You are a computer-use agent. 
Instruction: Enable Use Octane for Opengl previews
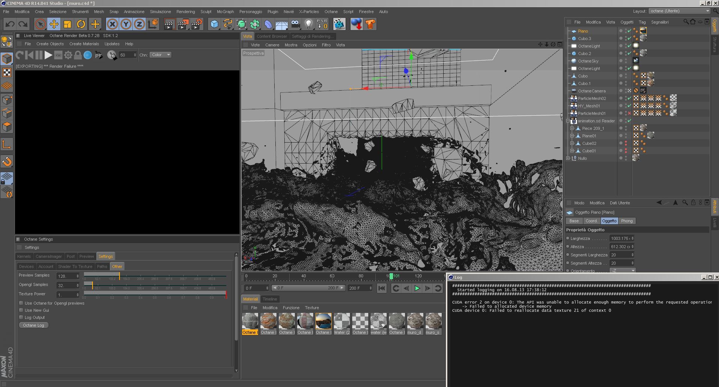21,303
